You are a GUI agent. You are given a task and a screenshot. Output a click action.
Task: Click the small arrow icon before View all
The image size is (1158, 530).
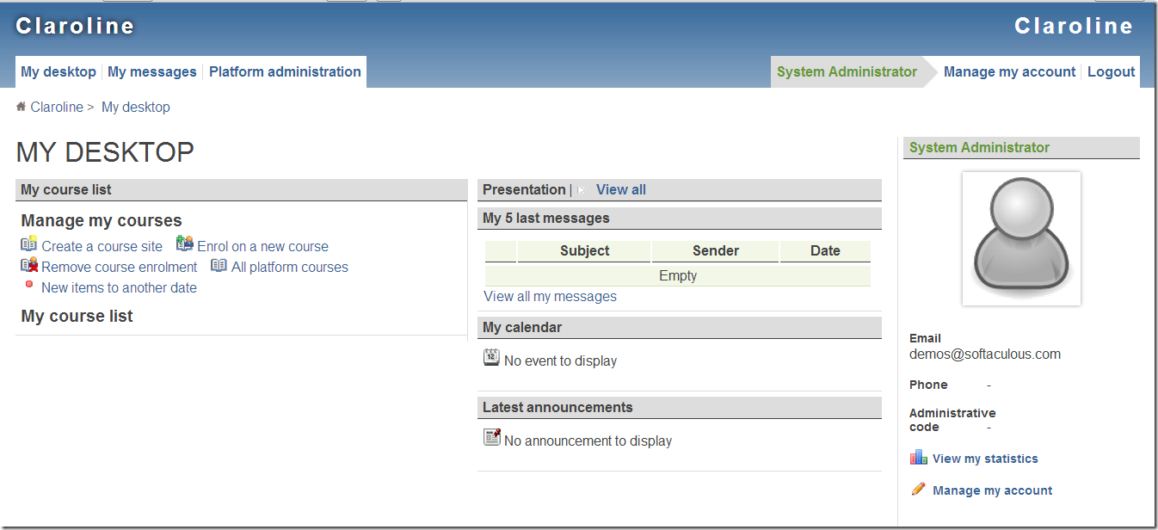[582, 190]
